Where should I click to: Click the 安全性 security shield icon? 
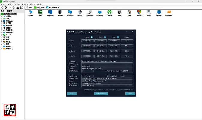click(139, 13)
